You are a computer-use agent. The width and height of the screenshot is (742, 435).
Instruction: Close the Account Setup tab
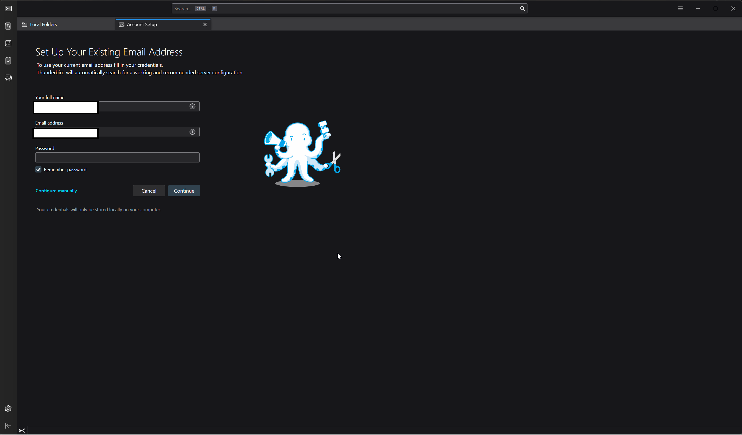click(205, 24)
